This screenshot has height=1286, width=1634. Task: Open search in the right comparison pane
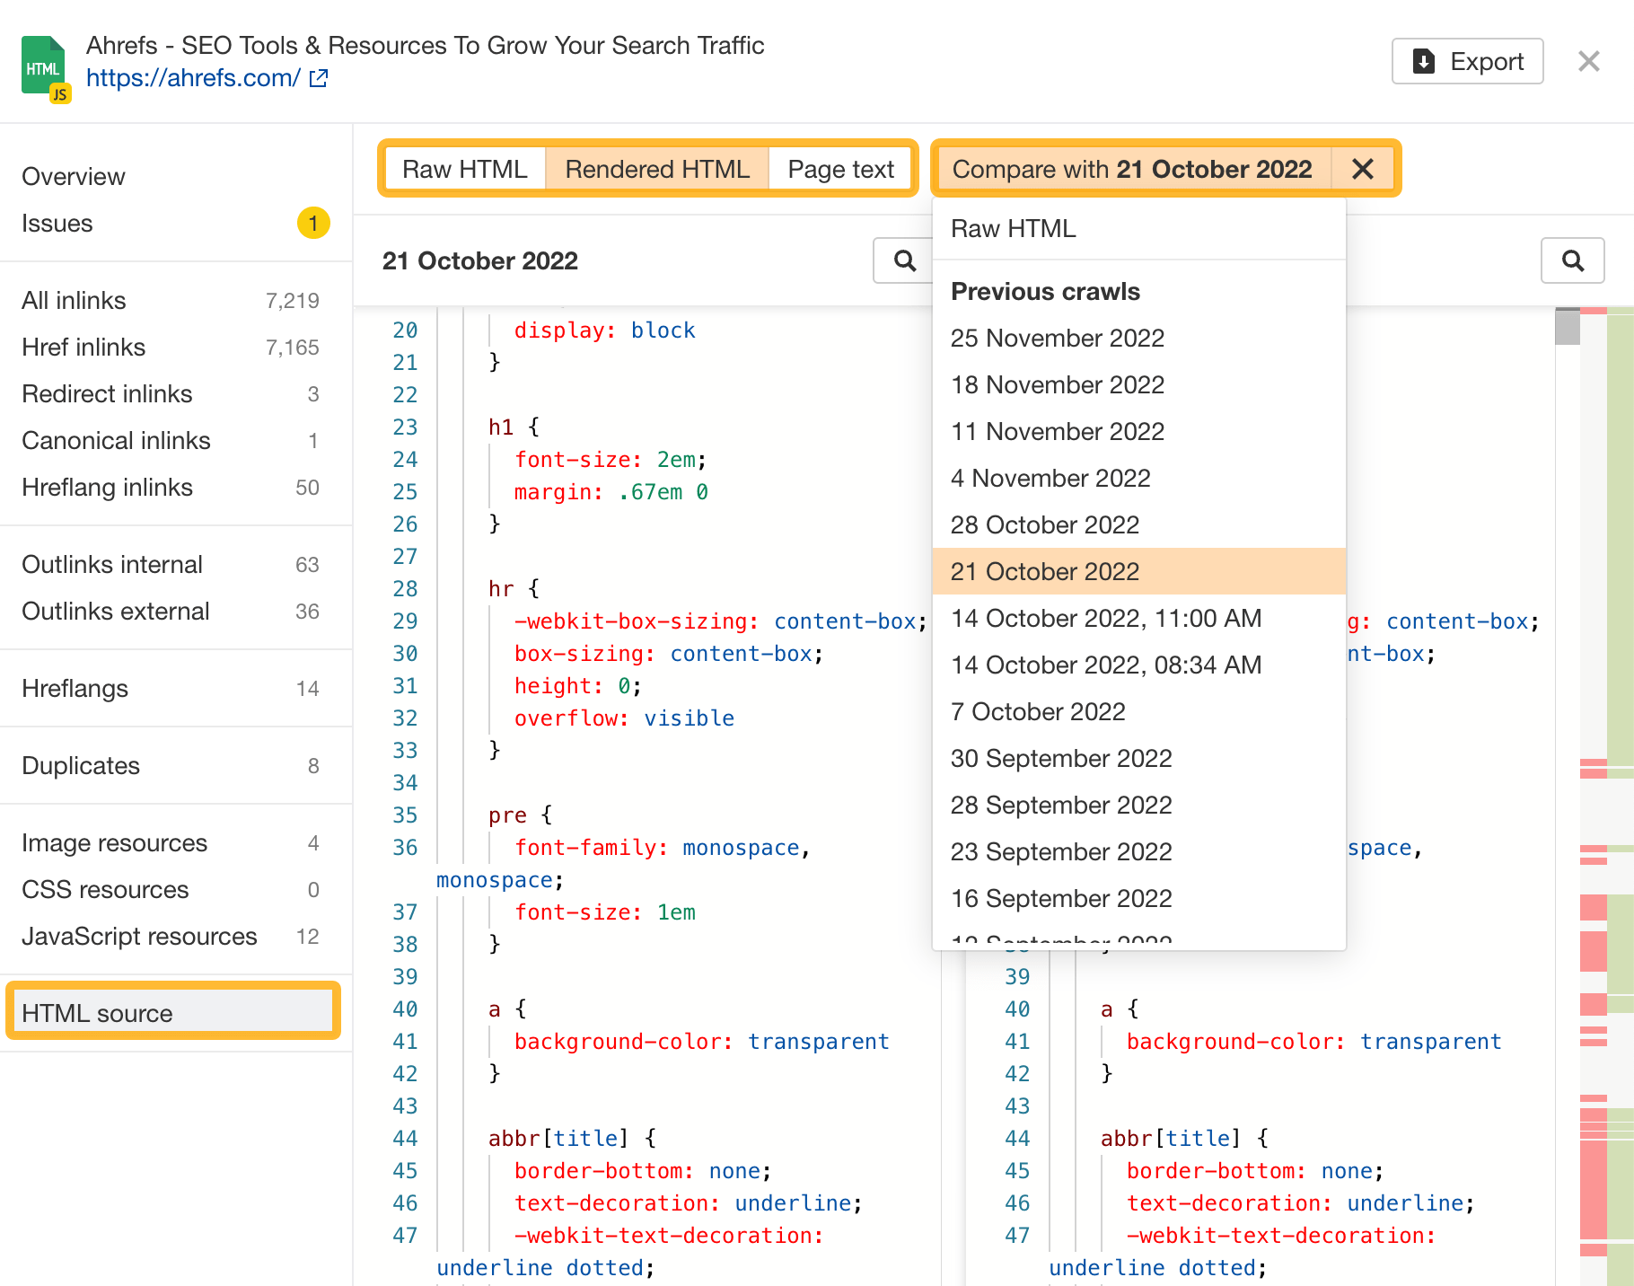(x=1573, y=260)
